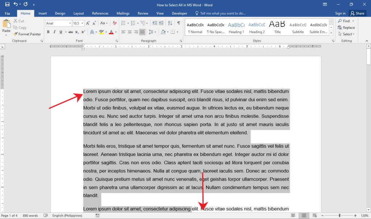Click the Save icon in quick access toolbar
Screen dimensions: 371x219
(7, 4)
